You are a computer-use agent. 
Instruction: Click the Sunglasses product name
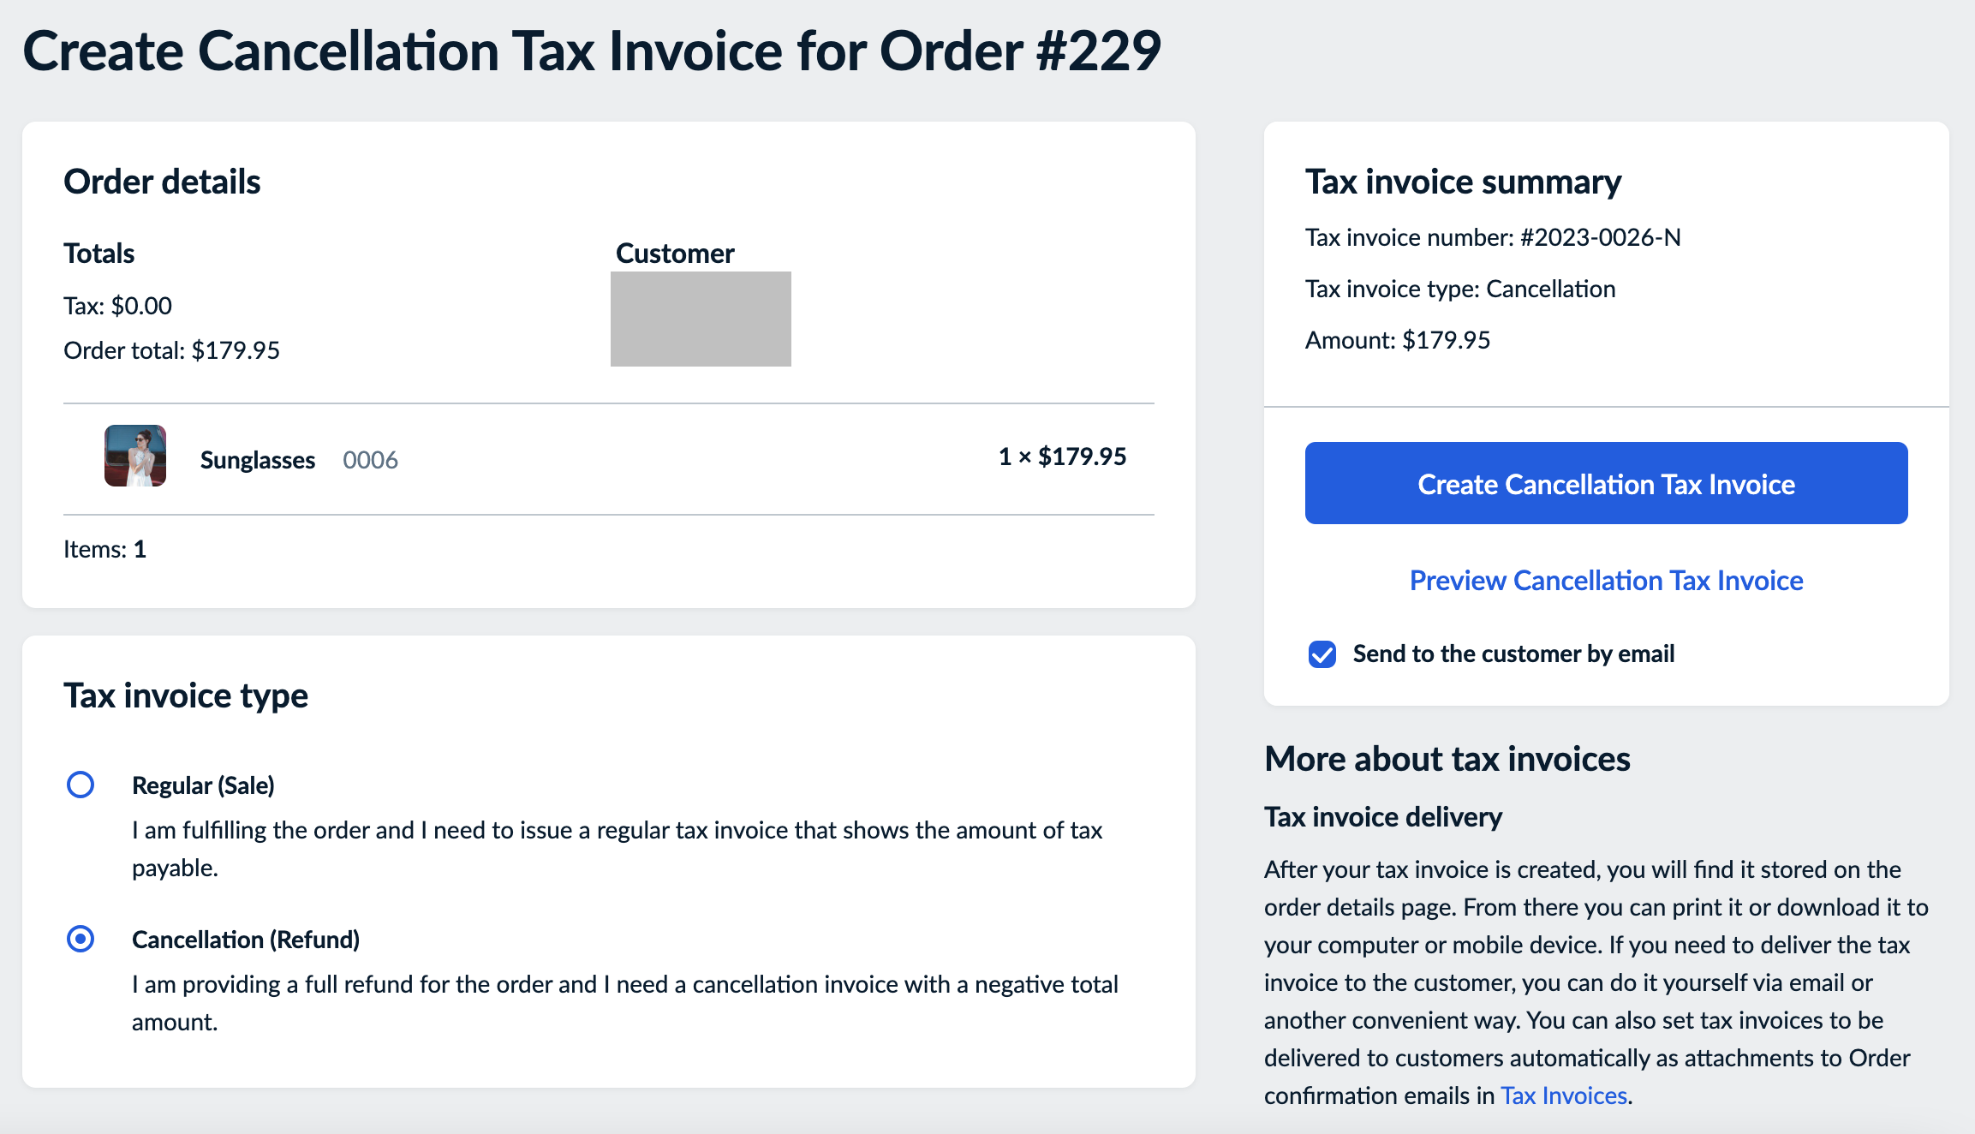click(x=257, y=459)
